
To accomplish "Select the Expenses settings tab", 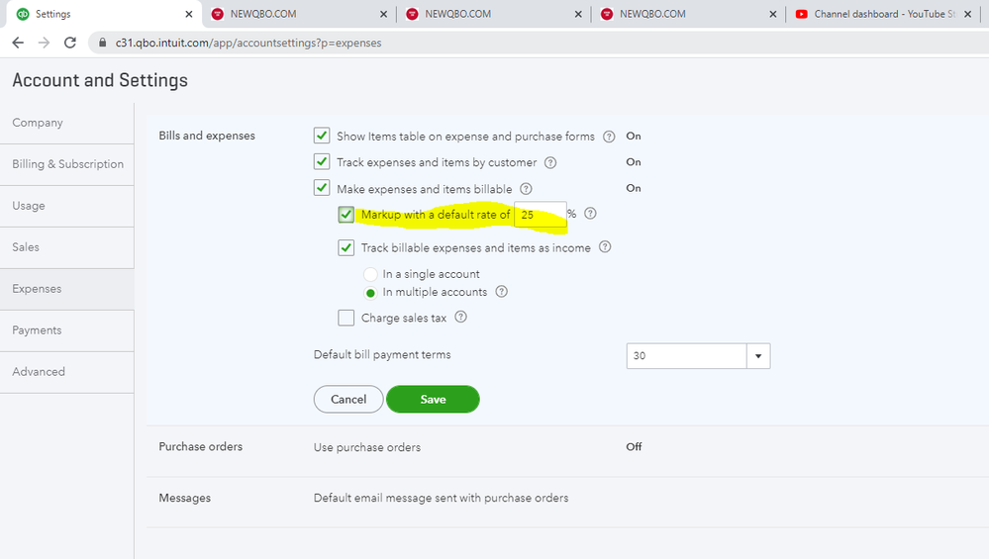I will click(x=67, y=289).
